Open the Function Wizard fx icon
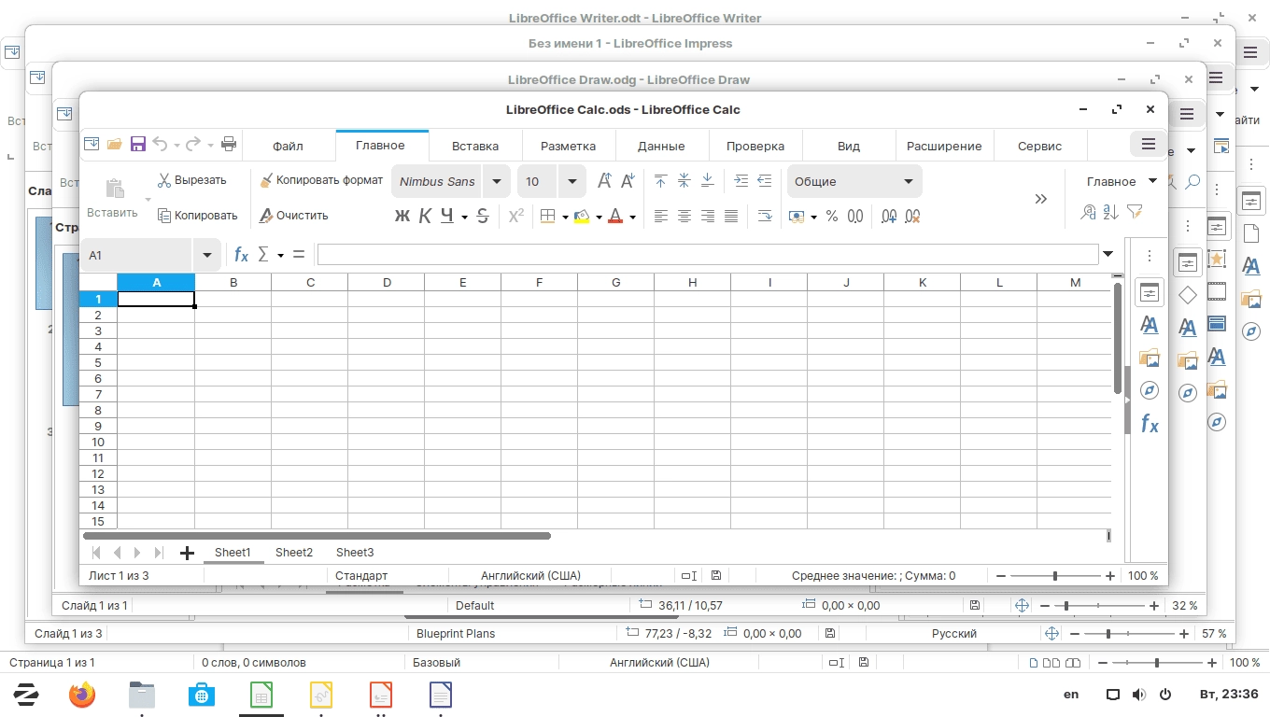This screenshot has height=717, width=1270. (241, 254)
